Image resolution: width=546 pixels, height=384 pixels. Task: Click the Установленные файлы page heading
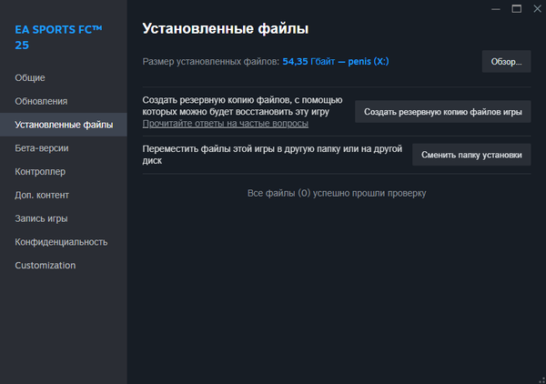tap(226, 28)
